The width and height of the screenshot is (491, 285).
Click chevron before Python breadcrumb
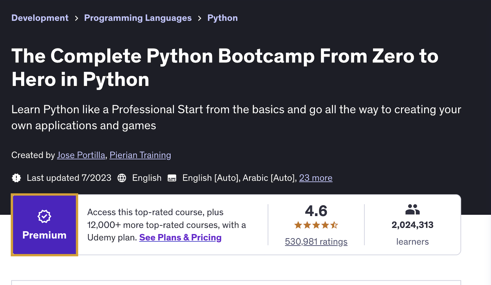(x=200, y=18)
